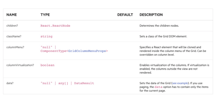Select the NAME column header

[x=12, y=15]
